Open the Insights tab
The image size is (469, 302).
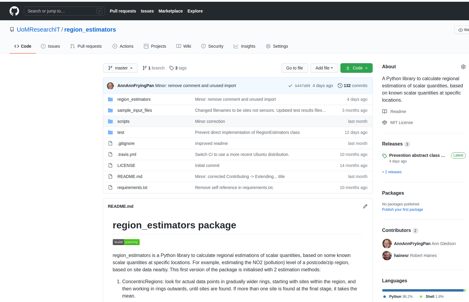tap(244, 46)
